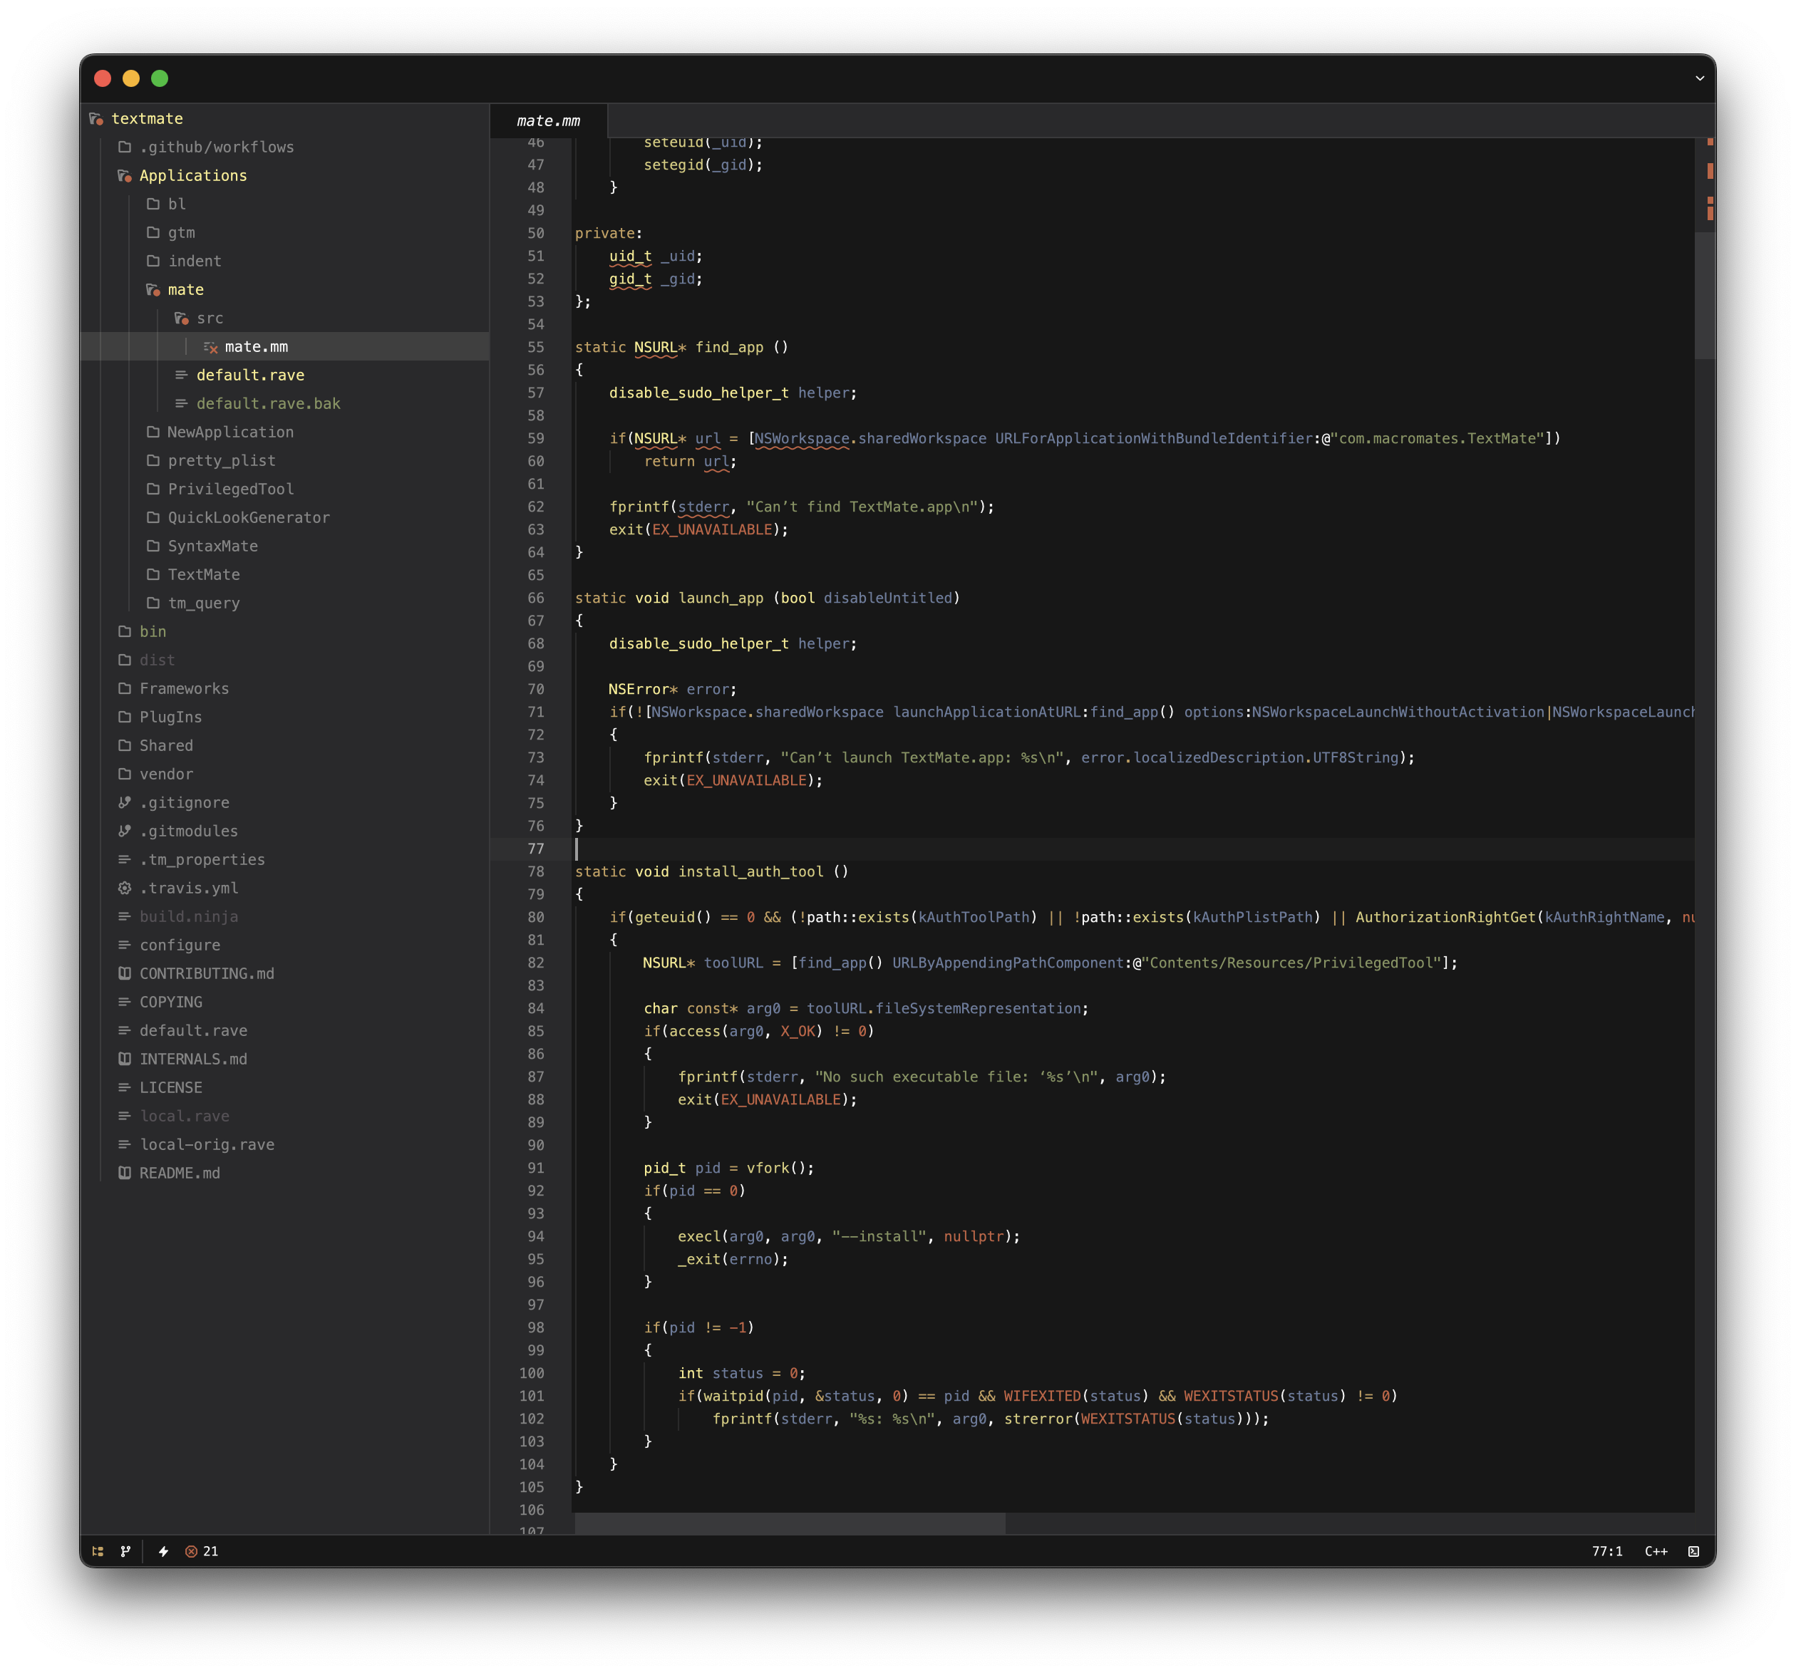This screenshot has height=1673, width=1796.
Task: Toggle the file tree panel icon in status bar
Action: (x=98, y=1551)
